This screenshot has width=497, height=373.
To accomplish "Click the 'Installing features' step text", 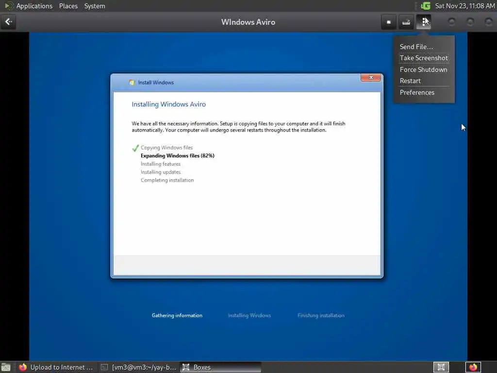I will click(x=161, y=164).
